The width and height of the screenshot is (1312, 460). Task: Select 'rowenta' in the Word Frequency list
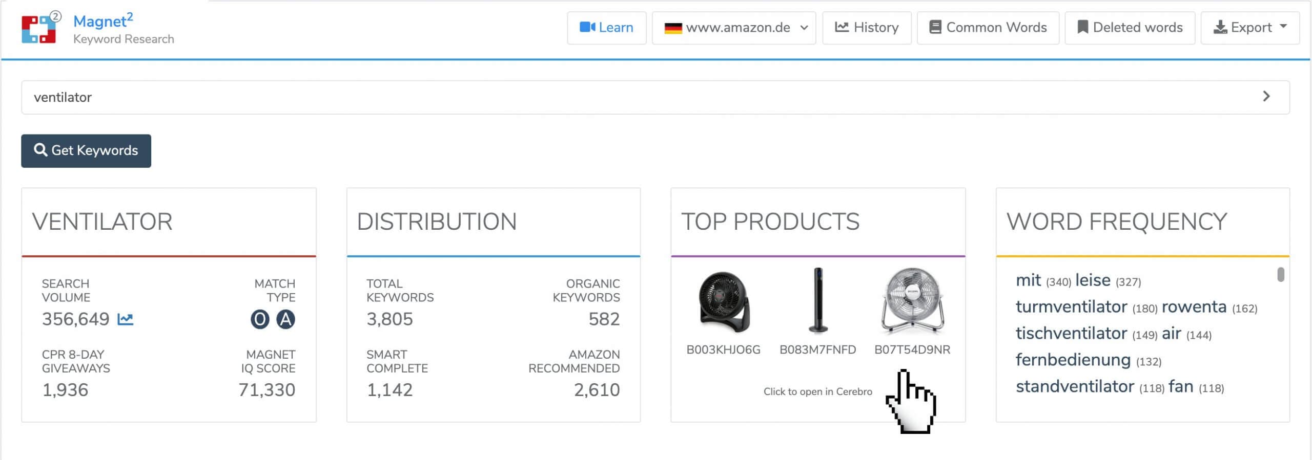click(1194, 307)
